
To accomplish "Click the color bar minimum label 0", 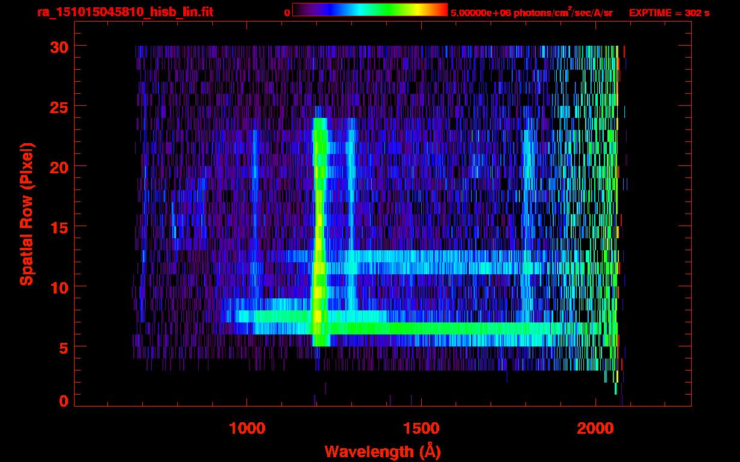I will click(x=287, y=13).
